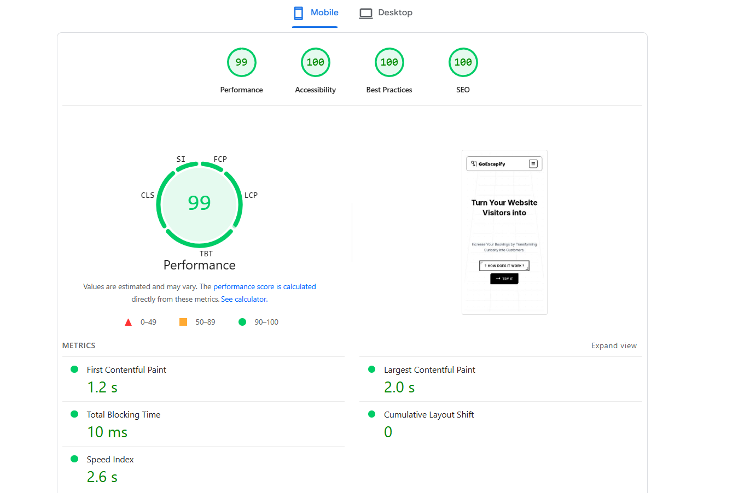The height and width of the screenshot is (493, 733).
Task: Open 'performance score is calculated' link
Action: (x=264, y=286)
